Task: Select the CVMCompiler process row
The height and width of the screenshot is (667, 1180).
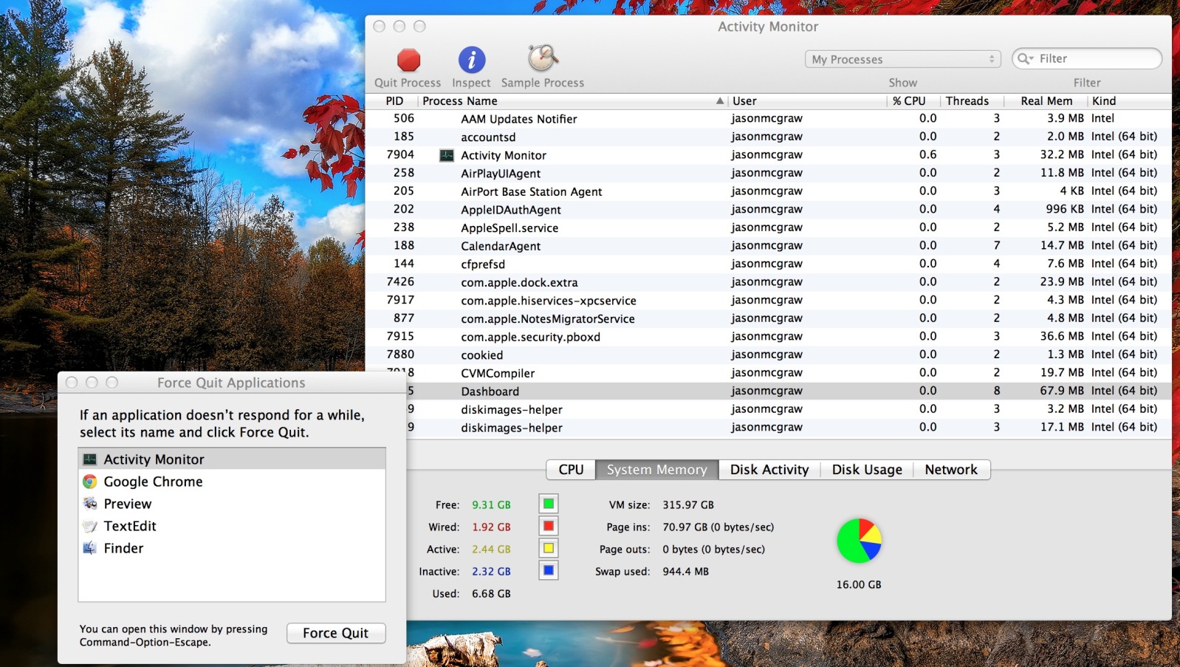Action: point(768,373)
